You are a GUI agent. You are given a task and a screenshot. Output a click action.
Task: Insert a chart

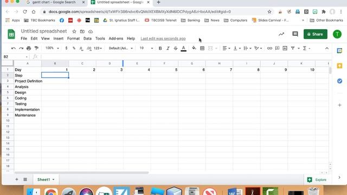coord(285,48)
